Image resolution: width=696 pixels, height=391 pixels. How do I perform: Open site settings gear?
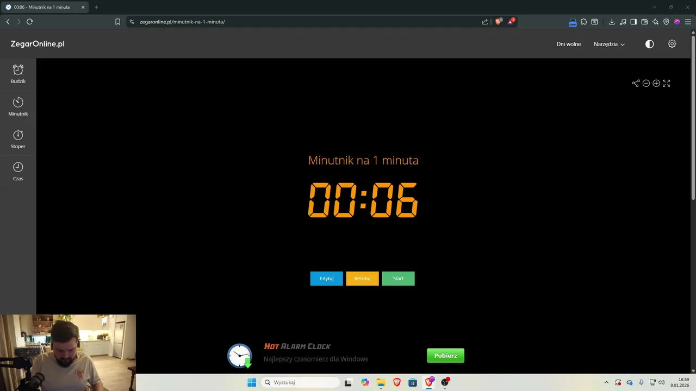[672, 44]
